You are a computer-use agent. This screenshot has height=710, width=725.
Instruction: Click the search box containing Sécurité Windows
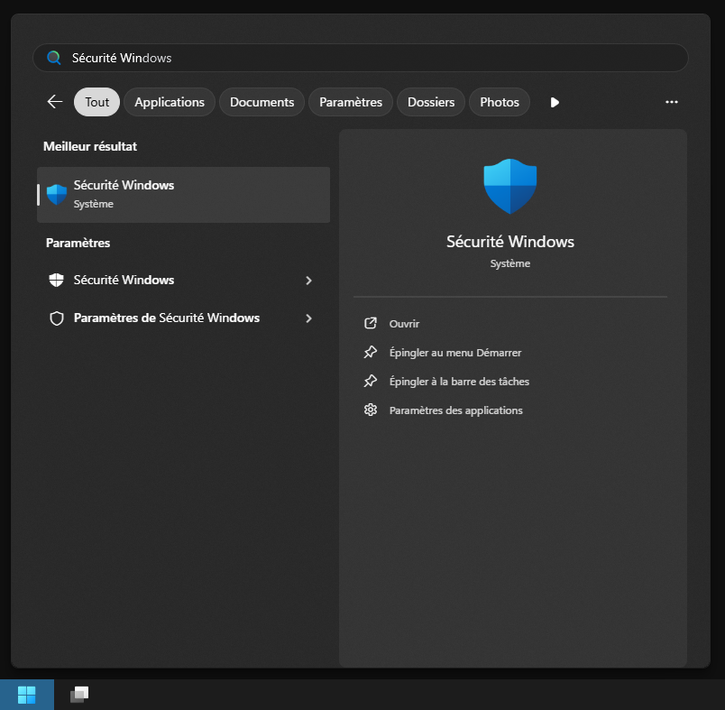pyautogui.click(x=361, y=58)
